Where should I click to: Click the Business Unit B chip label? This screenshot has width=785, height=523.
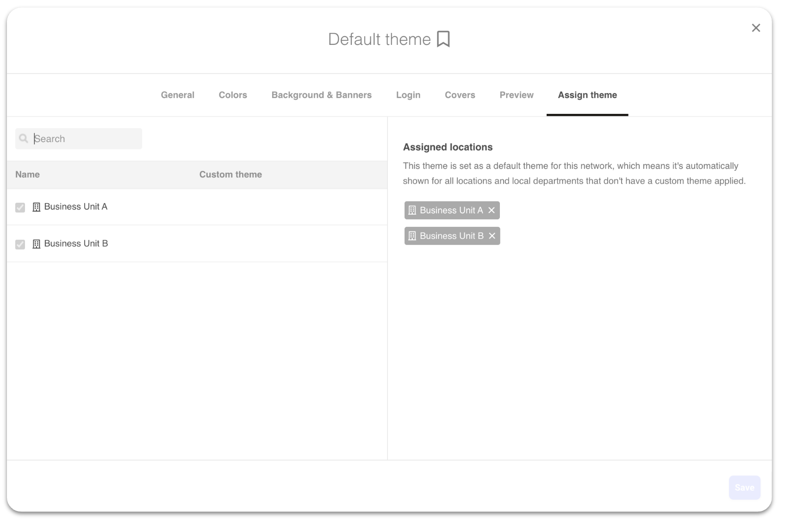(x=452, y=236)
